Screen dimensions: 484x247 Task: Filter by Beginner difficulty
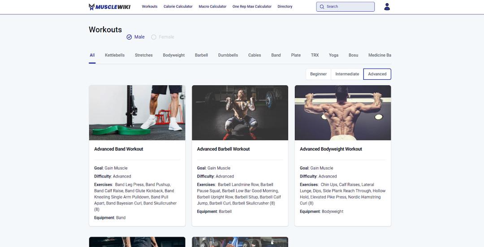tap(318, 74)
